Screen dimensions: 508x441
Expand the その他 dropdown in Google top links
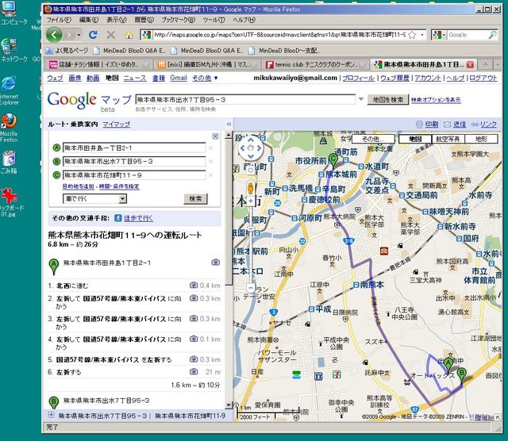tap(204, 79)
